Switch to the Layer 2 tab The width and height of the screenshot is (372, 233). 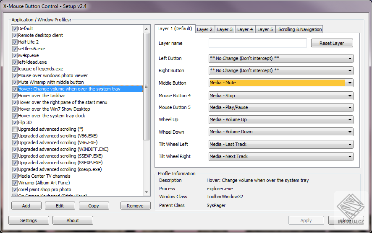click(x=205, y=29)
